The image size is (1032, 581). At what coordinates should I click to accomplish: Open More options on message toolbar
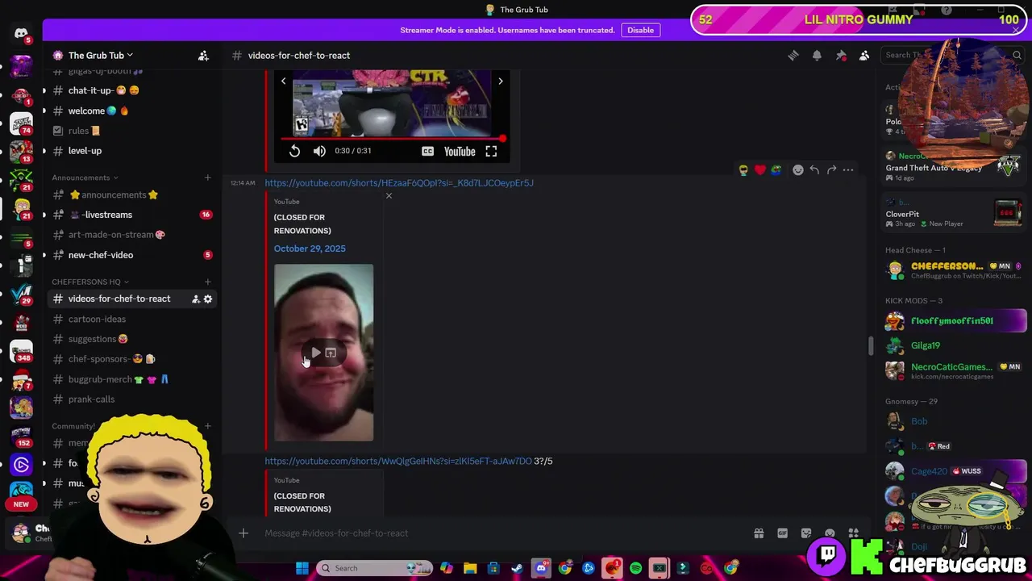pyautogui.click(x=848, y=169)
